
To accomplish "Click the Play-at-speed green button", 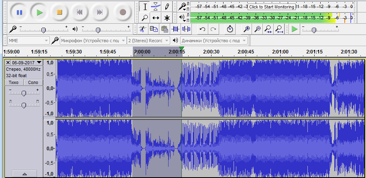I will pyautogui.click(x=295, y=29).
